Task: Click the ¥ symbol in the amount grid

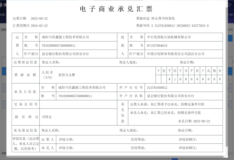Action: [170, 79]
